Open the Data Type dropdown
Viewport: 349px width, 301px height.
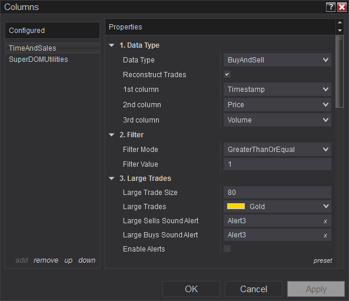(x=277, y=60)
